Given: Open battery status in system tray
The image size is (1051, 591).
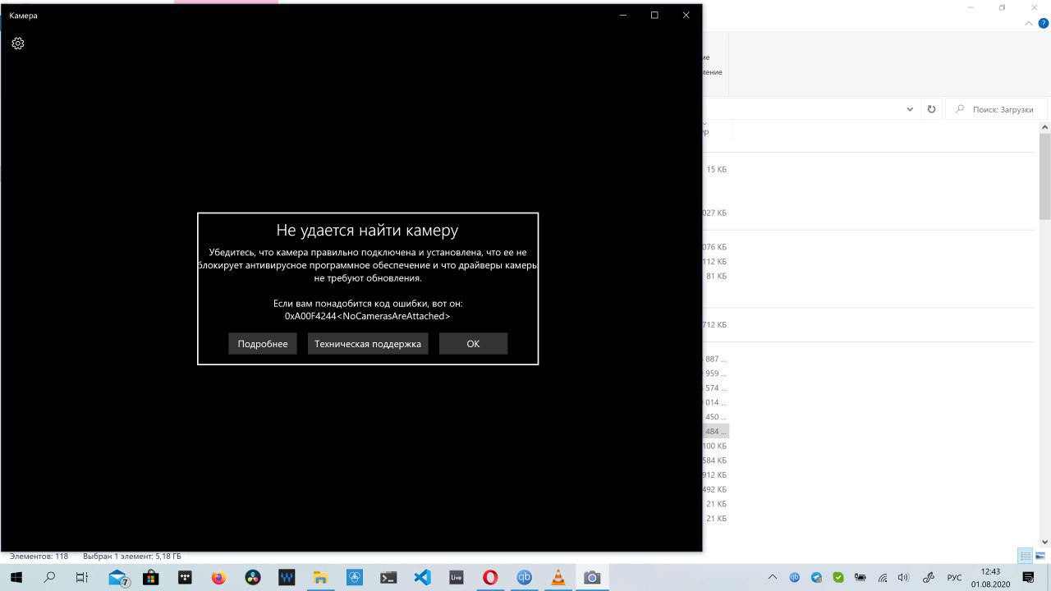Looking at the screenshot, I should coord(861,577).
